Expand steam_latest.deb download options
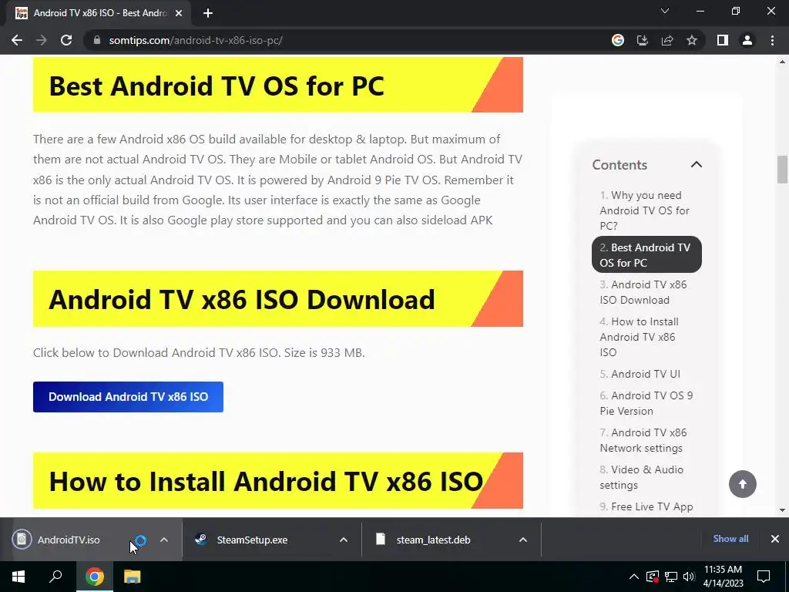 (523, 540)
